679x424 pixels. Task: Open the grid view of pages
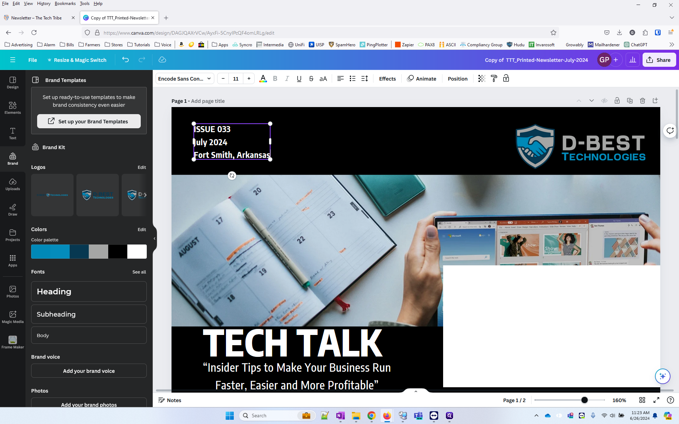coord(642,400)
